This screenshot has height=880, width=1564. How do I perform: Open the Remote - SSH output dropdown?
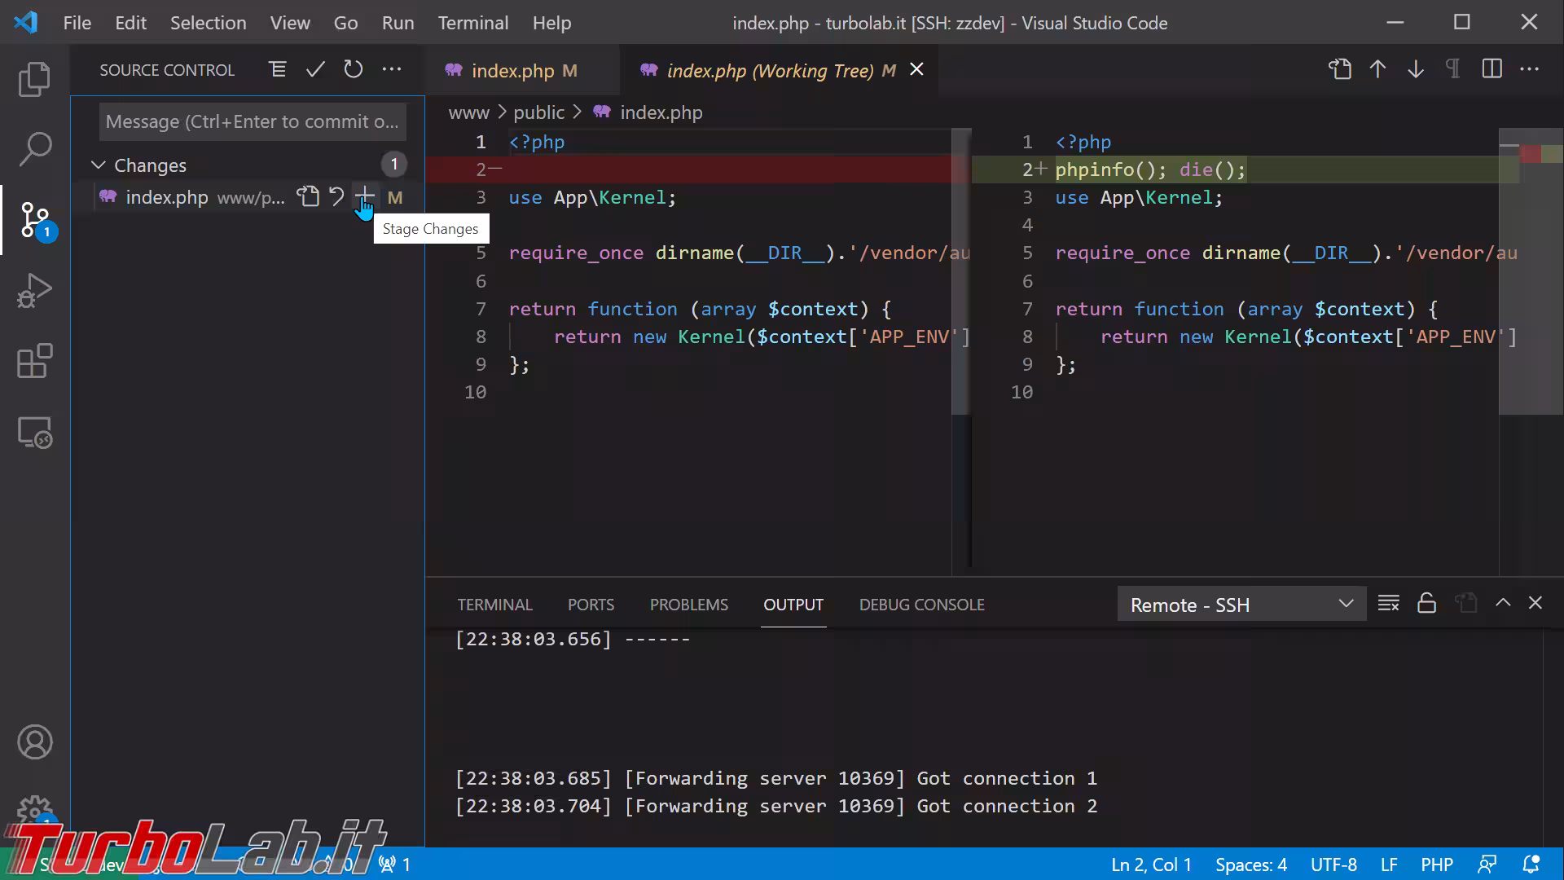(1241, 605)
